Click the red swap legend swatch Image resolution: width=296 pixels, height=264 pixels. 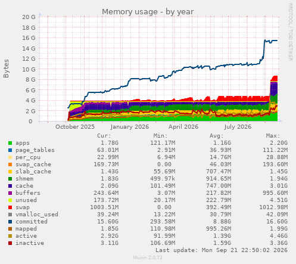tap(10, 207)
